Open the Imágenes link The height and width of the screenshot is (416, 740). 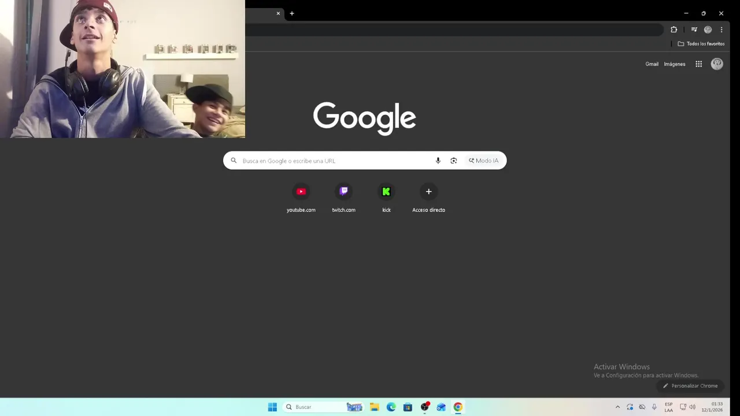coord(674,64)
